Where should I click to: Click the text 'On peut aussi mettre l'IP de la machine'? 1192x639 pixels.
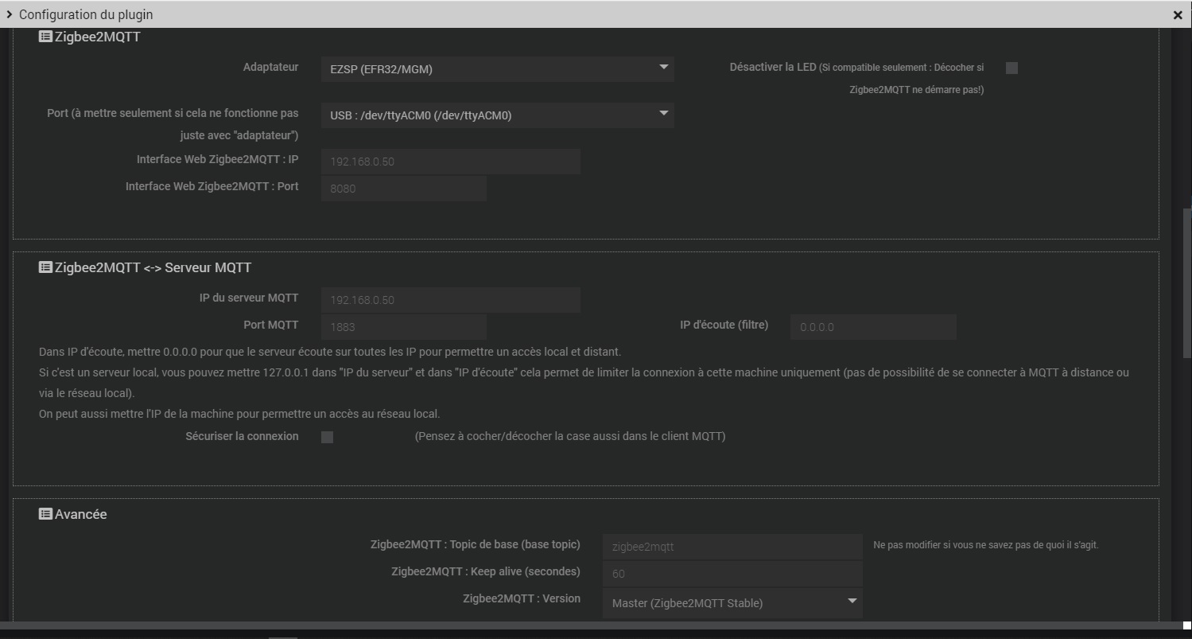(x=239, y=414)
